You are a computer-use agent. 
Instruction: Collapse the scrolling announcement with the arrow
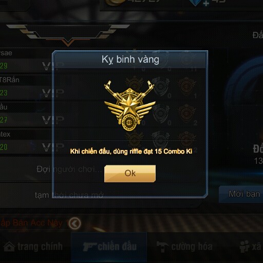(74, 223)
